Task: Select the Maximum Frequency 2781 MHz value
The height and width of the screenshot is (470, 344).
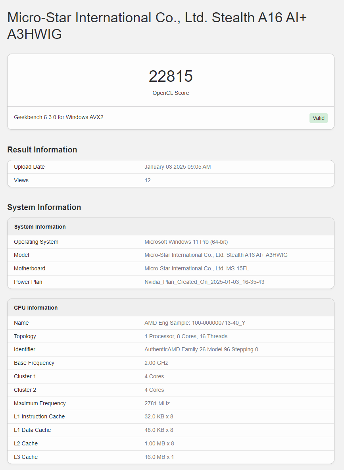Action: pyautogui.click(x=157, y=403)
